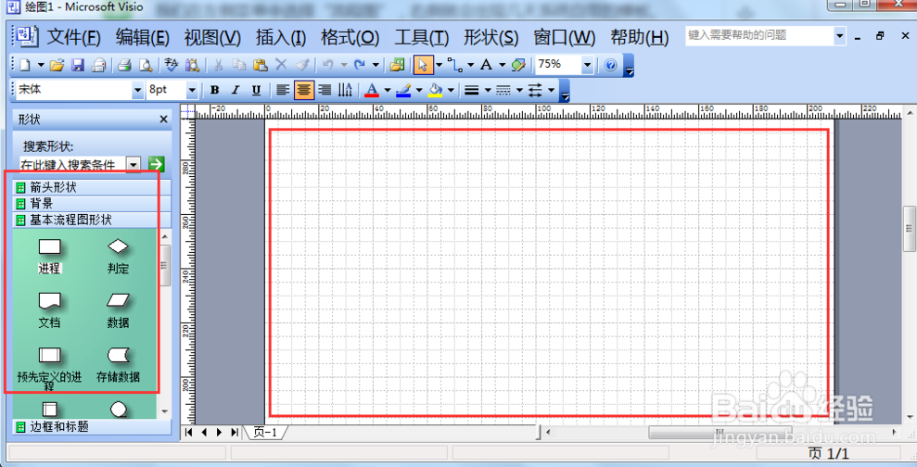Open the Edit (编辑) menu
Viewport: 917px width, 467px height.
[143, 38]
